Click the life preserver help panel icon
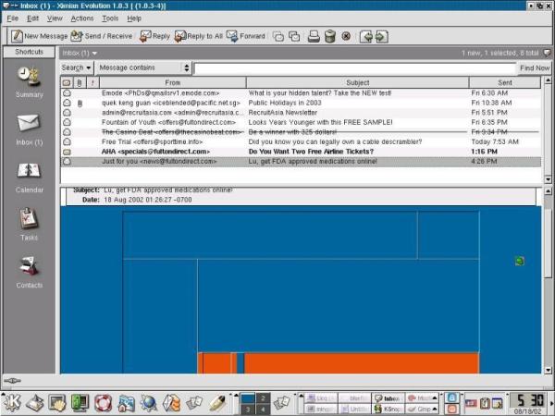Image resolution: width=555 pixels, height=416 pixels. point(103,402)
